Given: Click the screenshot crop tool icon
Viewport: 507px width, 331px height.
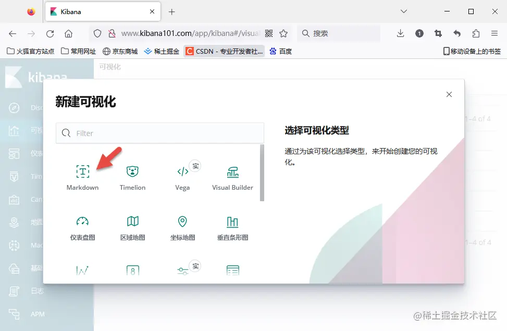Looking at the screenshot, I should [x=438, y=33].
